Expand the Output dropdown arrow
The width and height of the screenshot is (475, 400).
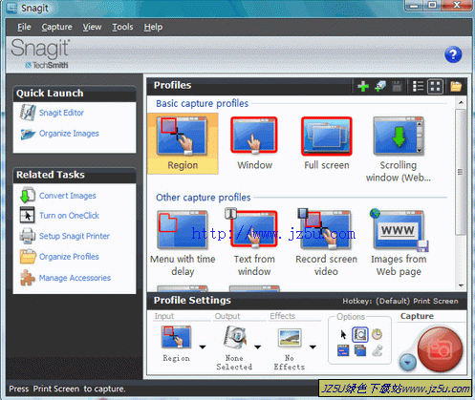(257, 347)
